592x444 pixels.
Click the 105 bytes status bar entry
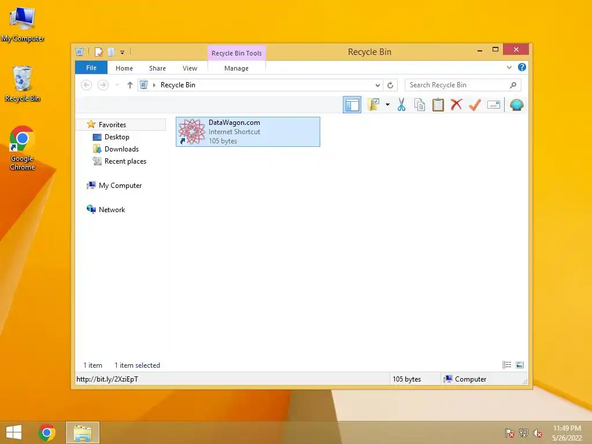(406, 379)
